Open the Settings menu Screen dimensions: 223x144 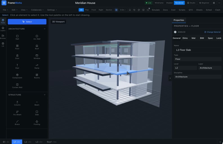tap(52, 10)
